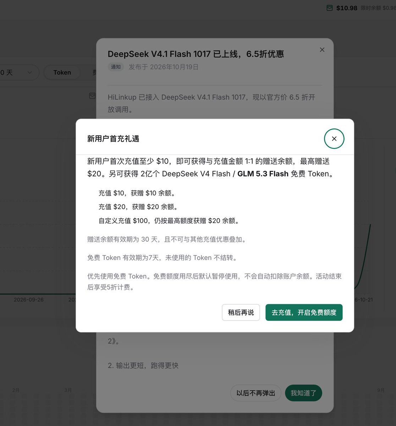The height and width of the screenshot is (426, 396).
Task: Click the 赠送余额有效期为 30 天 note
Action: pyautogui.click(x=167, y=239)
